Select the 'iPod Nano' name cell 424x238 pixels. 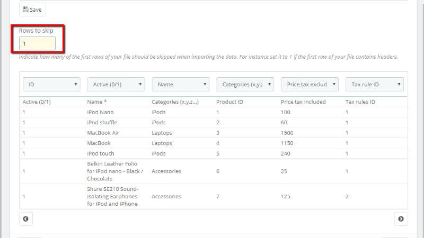tap(100, 112)
